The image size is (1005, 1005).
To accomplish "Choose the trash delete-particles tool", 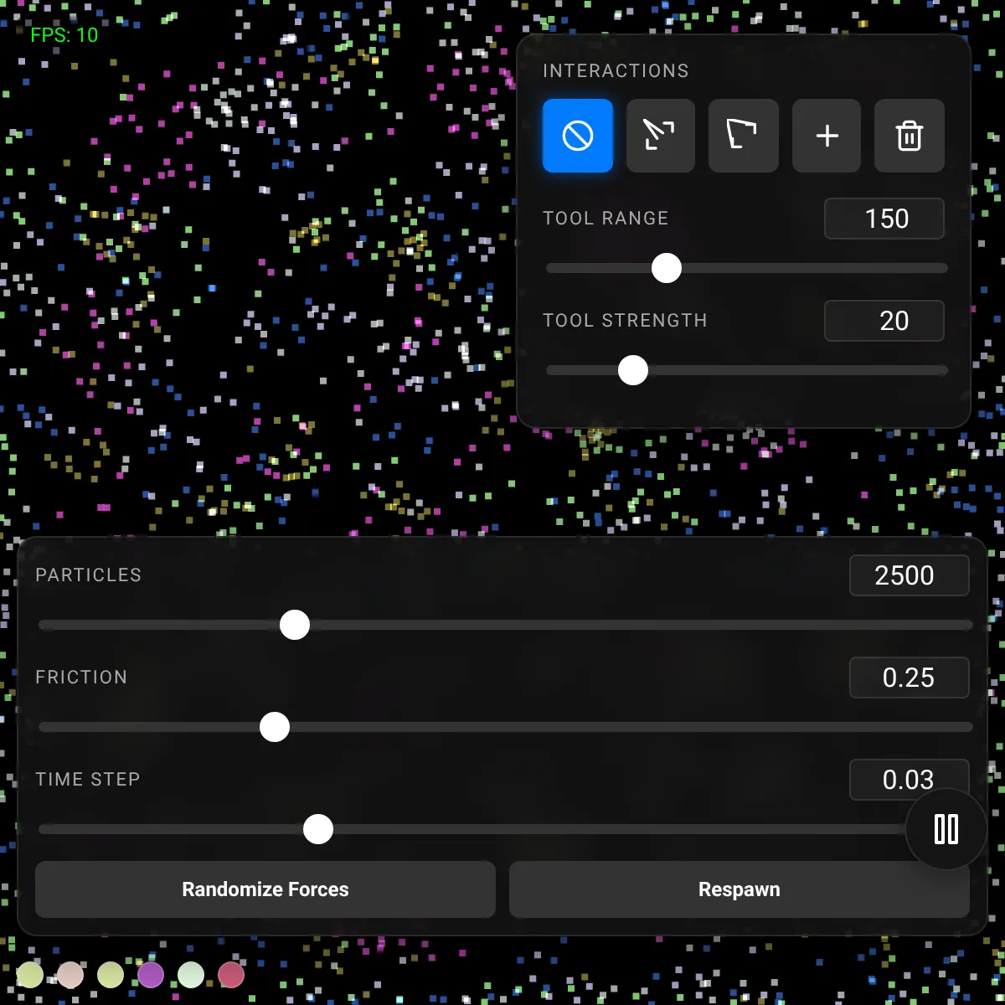I will point(909,136).
